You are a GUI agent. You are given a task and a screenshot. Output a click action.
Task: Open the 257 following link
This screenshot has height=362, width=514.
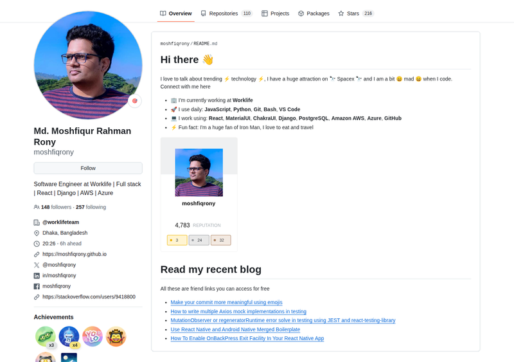pos(91,207)
